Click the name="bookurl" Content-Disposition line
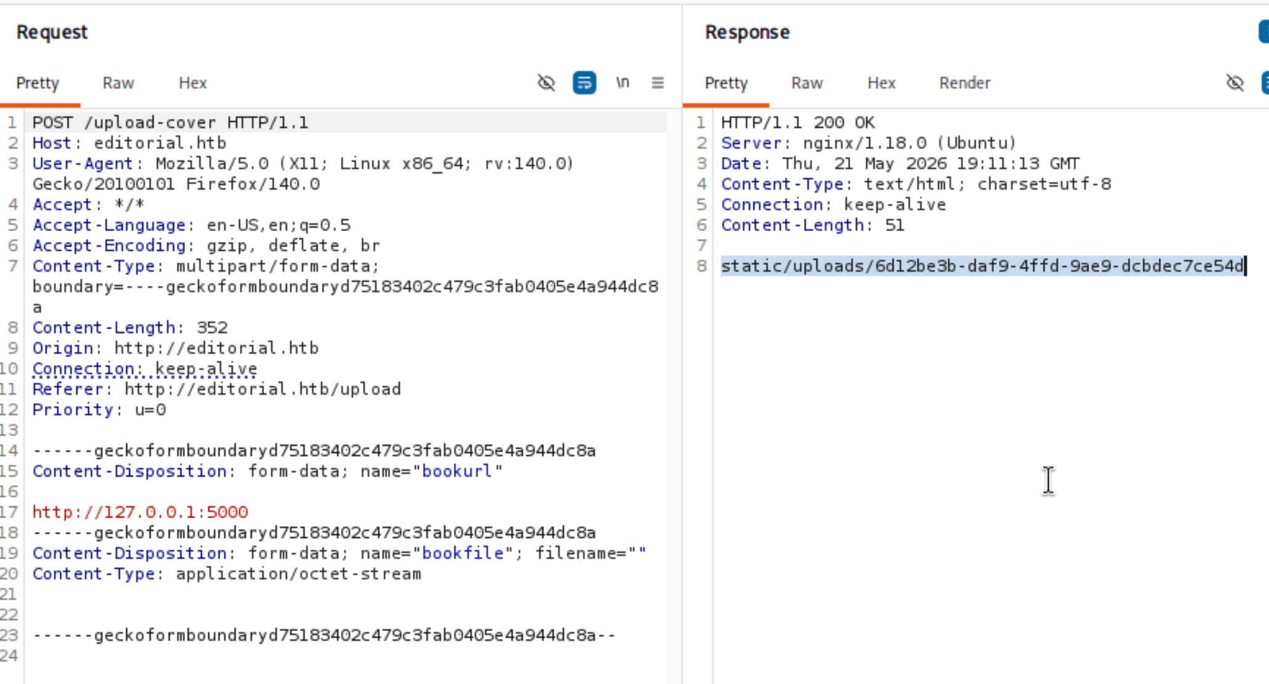The height and width of the screenshot is (684, 1269). coord(268,471)
